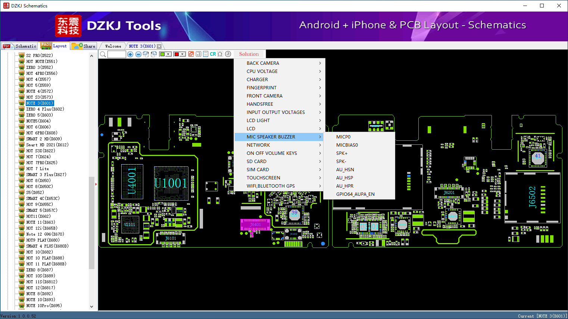This screenshot has width=568, height=319.
Task: Click the DZKJ red logo in banner
Action: click(68, 26)
